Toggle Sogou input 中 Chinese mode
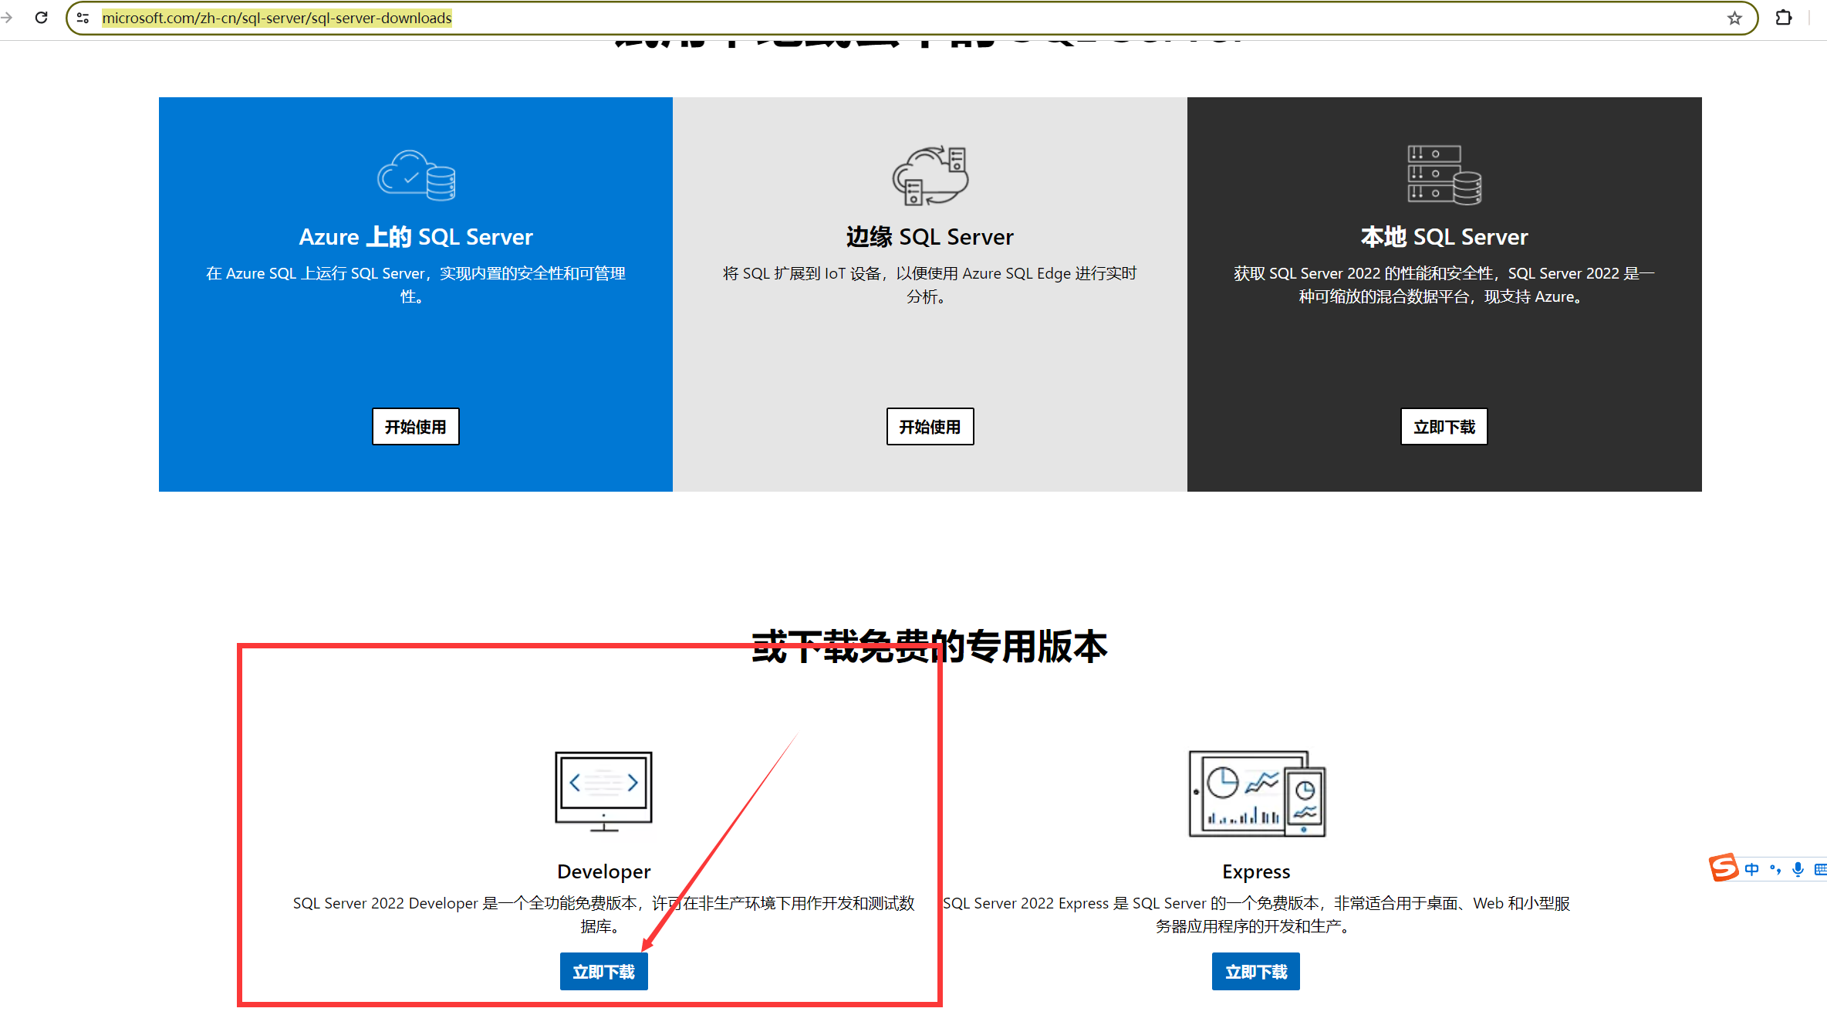 (1751, 870)
